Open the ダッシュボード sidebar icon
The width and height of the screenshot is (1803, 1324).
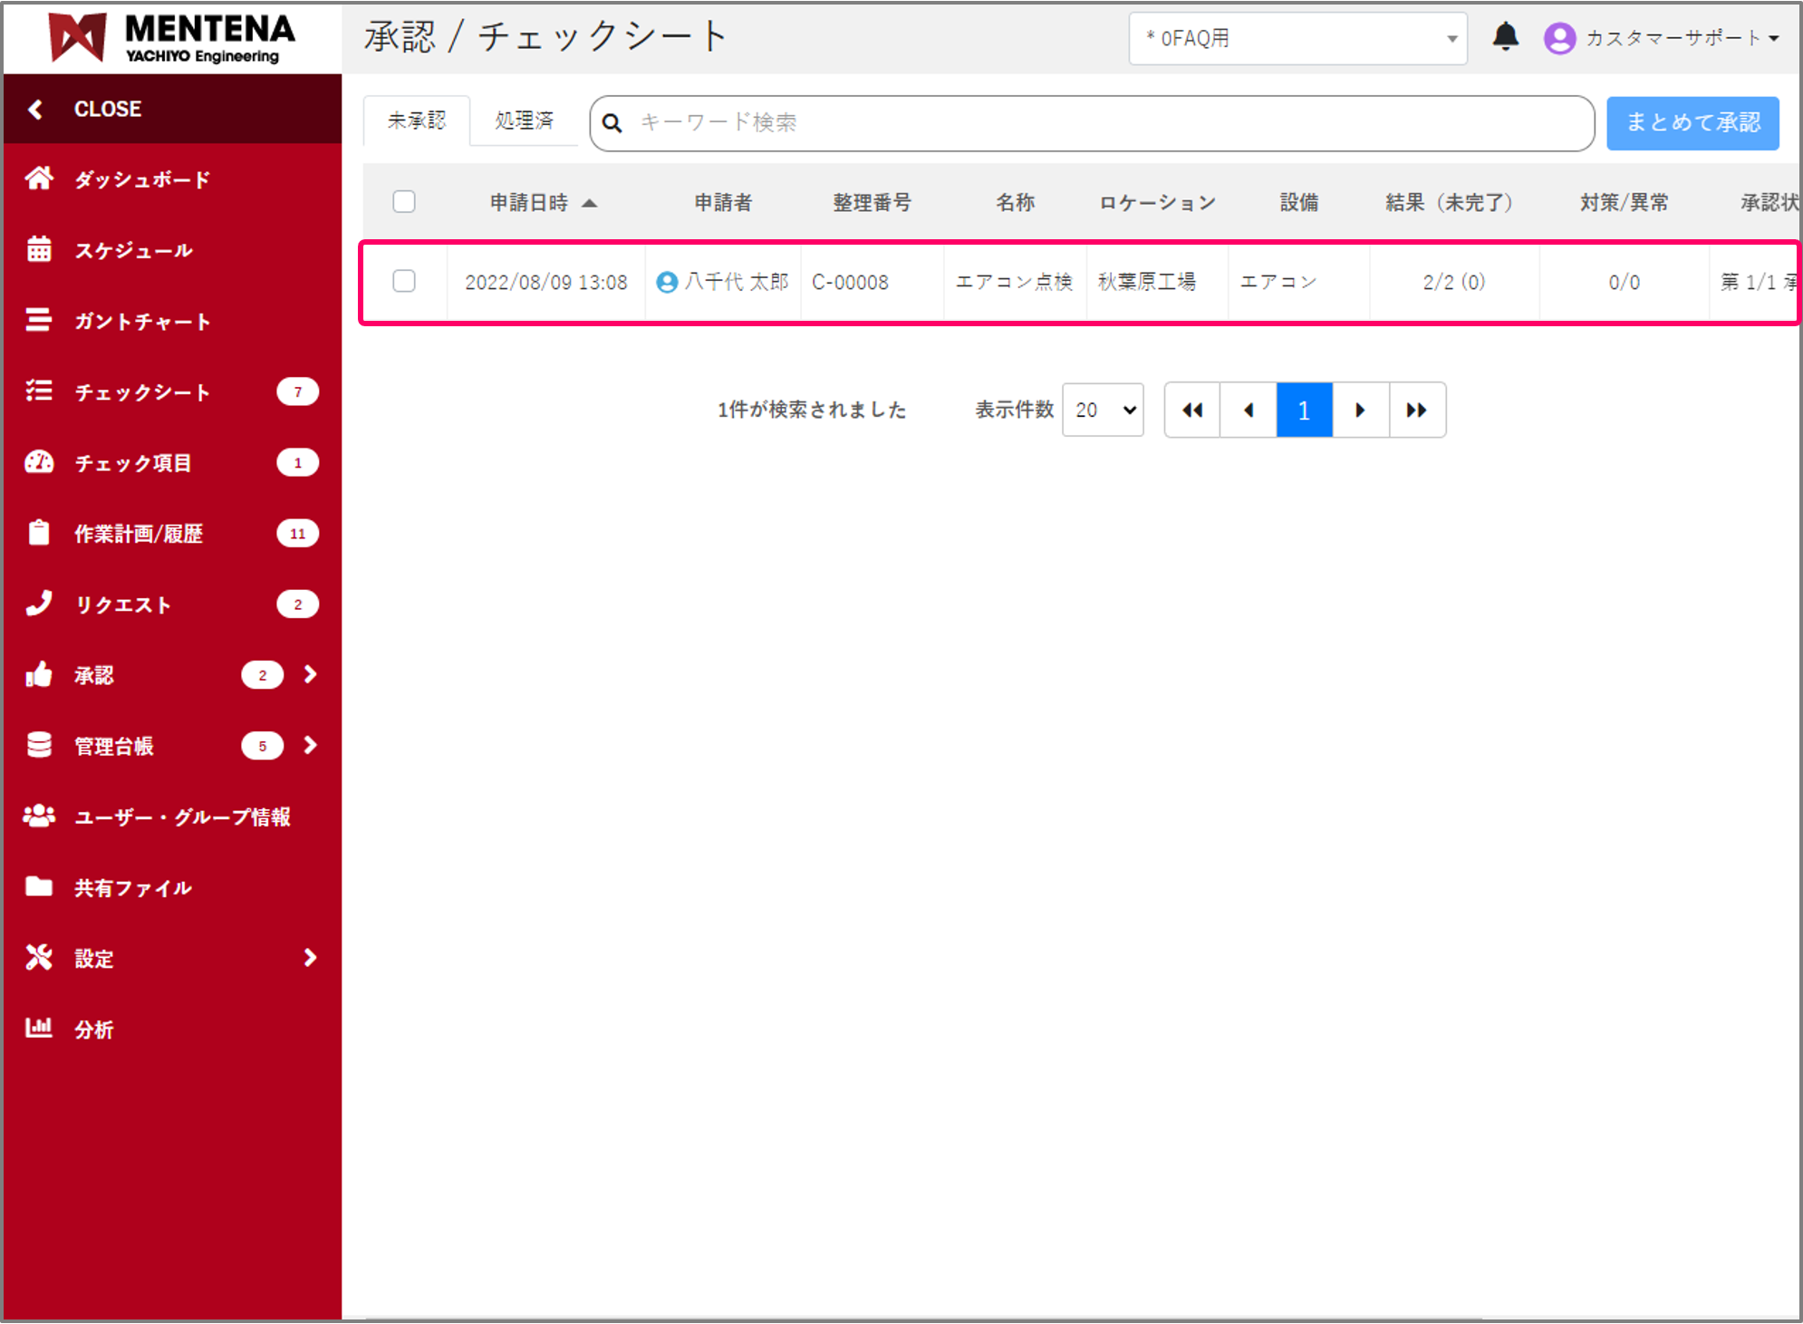click(x=40, y=179)
